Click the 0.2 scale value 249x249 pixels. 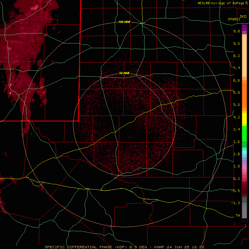click(x=237, y=179)
